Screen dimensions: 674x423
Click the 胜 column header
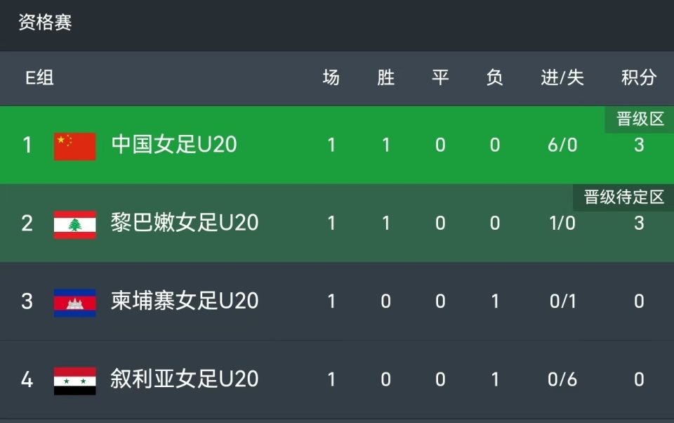(x=386, y=78)
